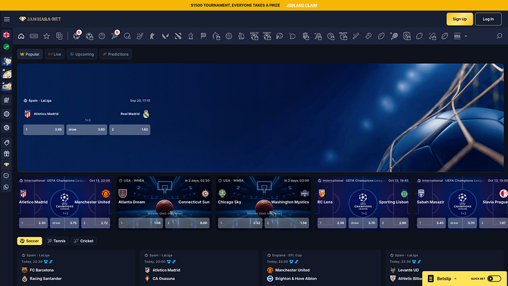Pick Atlanta Dream odds 1.06
The height and width of the screenshot is (286, 508).
(x=141, y=223)
